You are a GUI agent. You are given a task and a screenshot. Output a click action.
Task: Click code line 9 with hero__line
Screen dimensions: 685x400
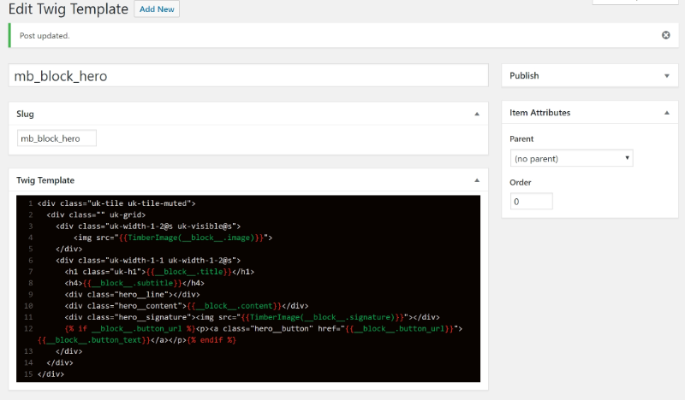133,294
